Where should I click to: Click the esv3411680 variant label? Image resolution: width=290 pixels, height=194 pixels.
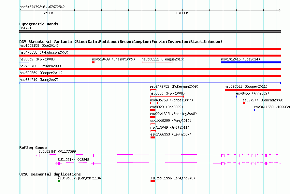point(272,107)
